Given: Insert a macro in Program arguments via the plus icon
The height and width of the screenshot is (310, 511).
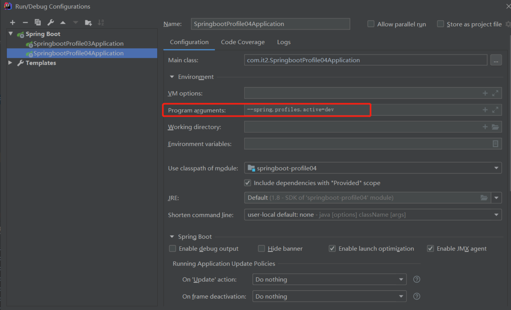Looking at the screenshot, I should click(485, 110).
